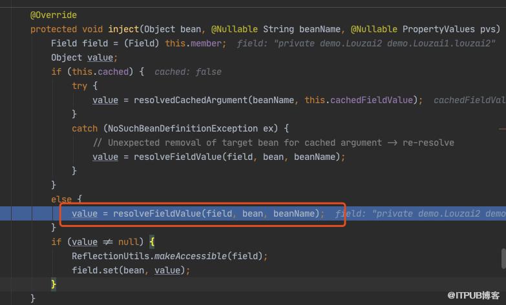
Task: Select the Object value declaration
Action: [x=84, y=57]
